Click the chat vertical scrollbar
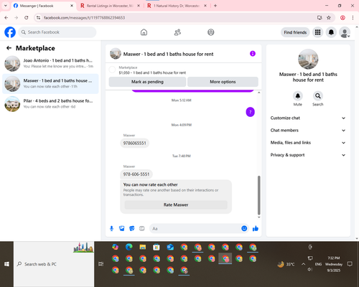This screenshot has width=359, height=287. click(258, 195)
